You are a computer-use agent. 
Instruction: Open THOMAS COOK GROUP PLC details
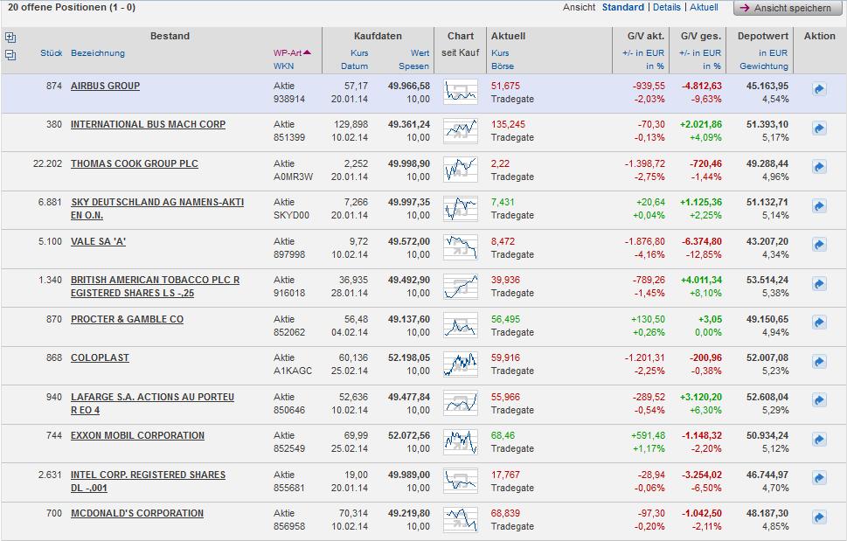click(x=135, y=163)
